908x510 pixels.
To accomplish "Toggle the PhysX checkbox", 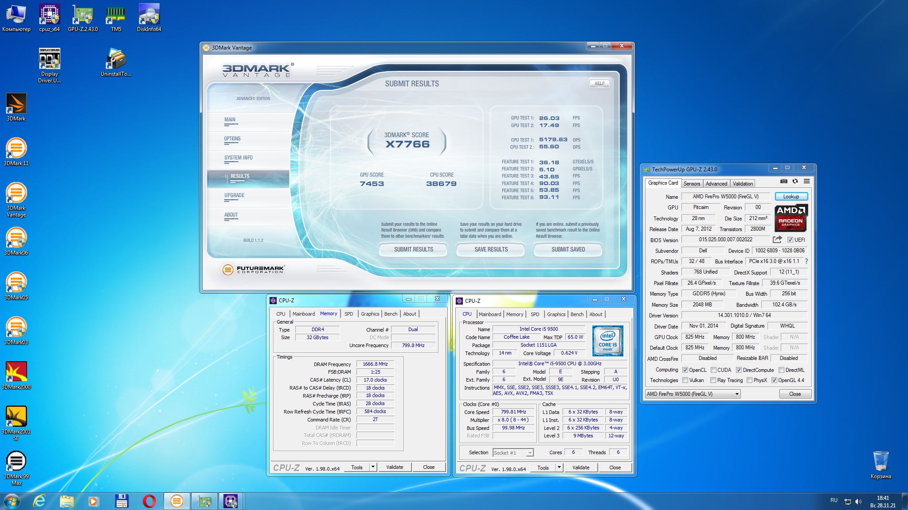I will pos(749,380).
